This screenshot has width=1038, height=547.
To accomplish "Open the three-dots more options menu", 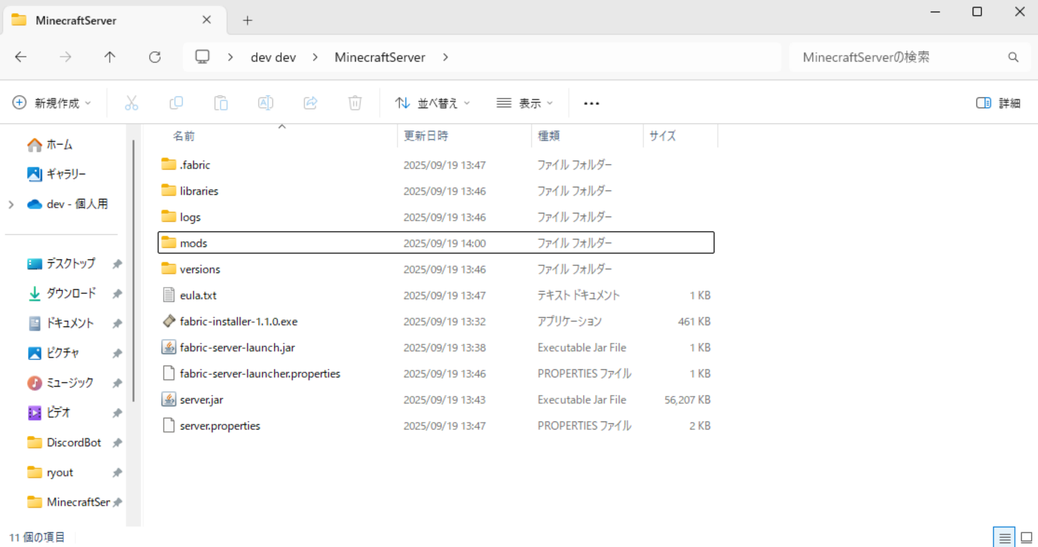I will click(591, 103).
